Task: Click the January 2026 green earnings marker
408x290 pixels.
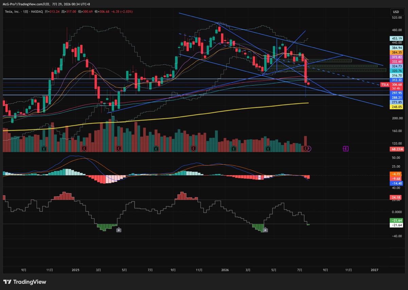Action: [234, 148]
